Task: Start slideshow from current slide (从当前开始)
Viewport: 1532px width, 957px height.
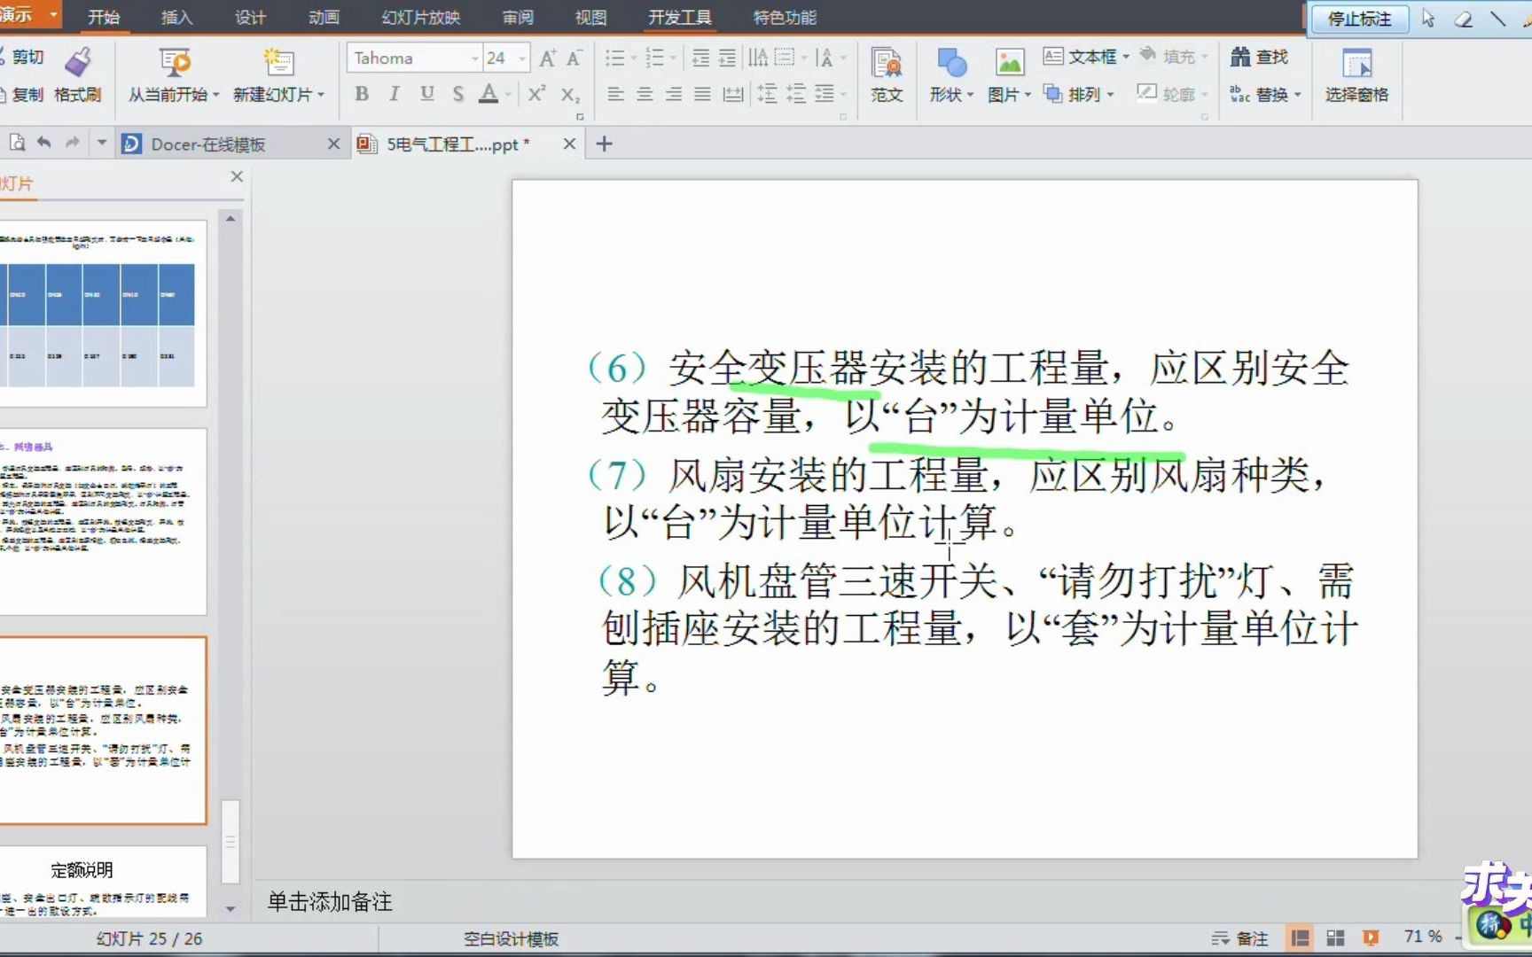Action: [x=174, y=62]
